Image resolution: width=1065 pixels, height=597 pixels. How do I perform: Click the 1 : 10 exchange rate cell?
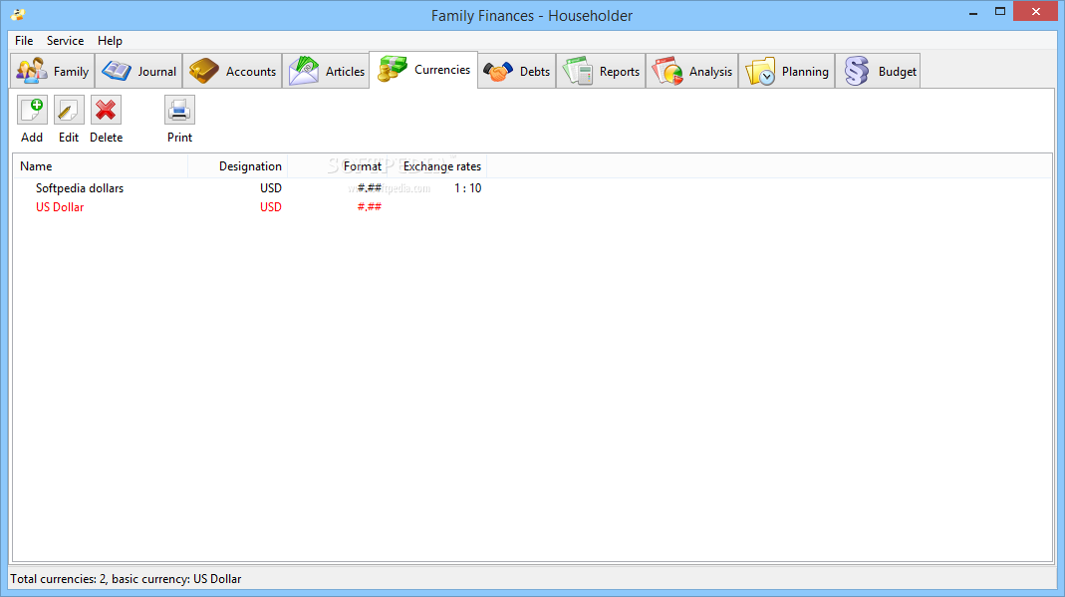(x=468, y=188)
